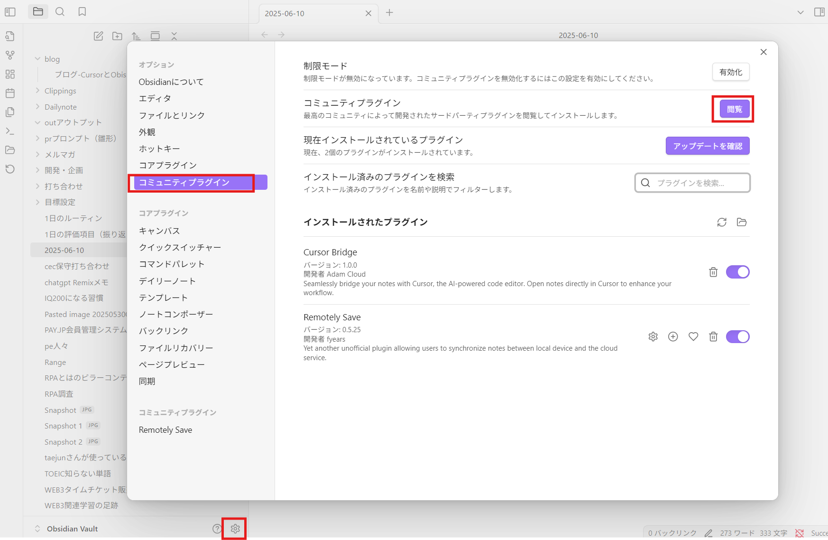Navigate back arrow in note pane
The height and width of the screenshot is (540, 828).
[x=265, y=35]
